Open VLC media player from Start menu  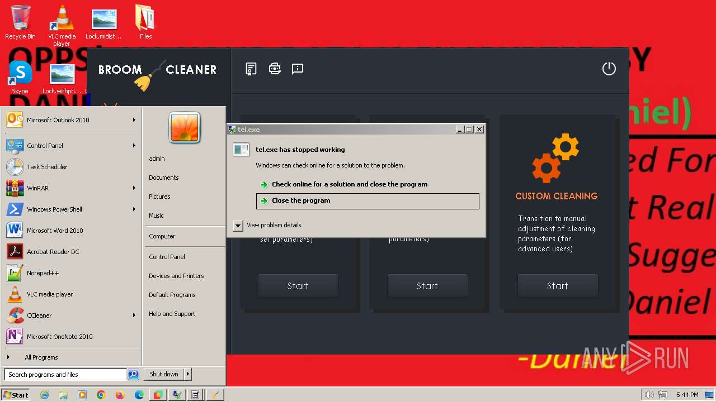point(72,294)
